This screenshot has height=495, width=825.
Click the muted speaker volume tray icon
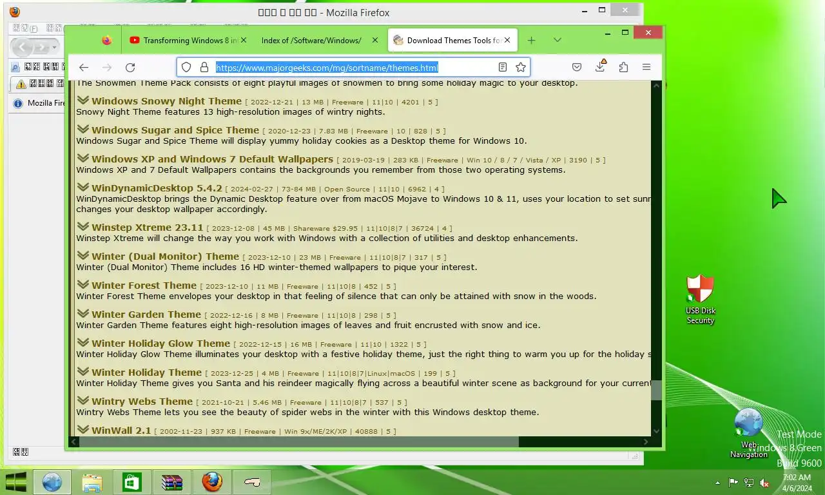click(764, 483)
